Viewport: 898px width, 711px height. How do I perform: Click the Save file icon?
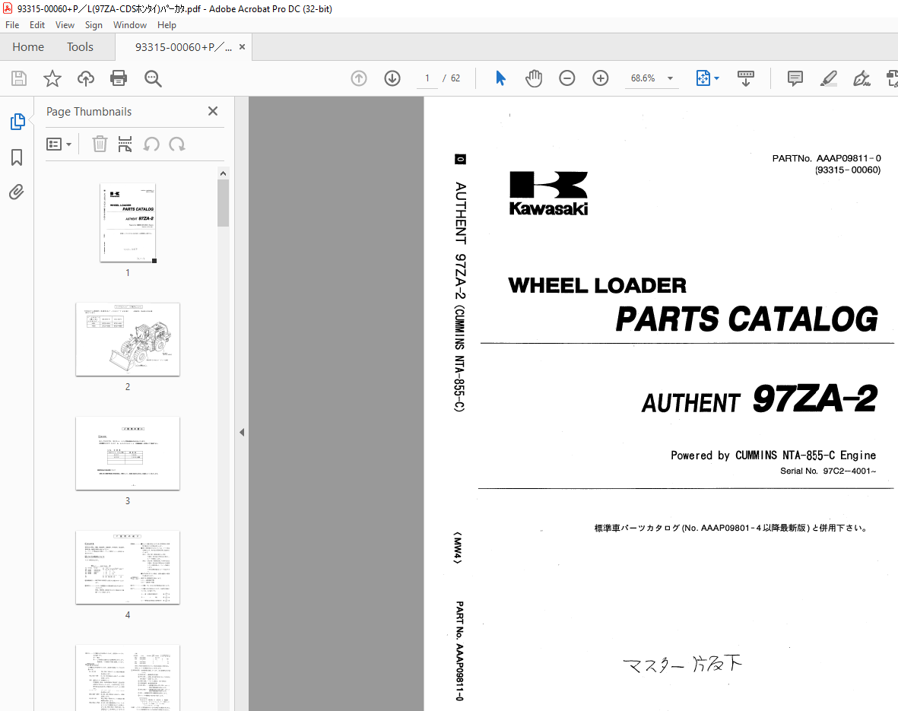(19, 78)
